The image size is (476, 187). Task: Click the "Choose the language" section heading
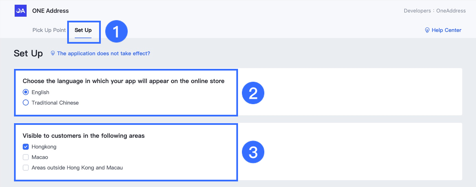[123, 81]
